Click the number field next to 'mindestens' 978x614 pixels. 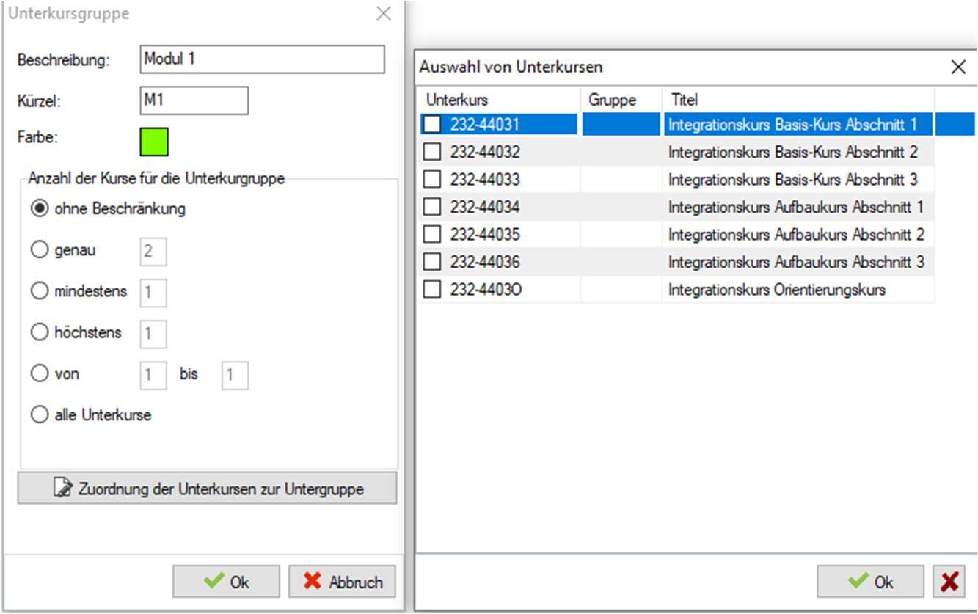[x=153, y=292]
